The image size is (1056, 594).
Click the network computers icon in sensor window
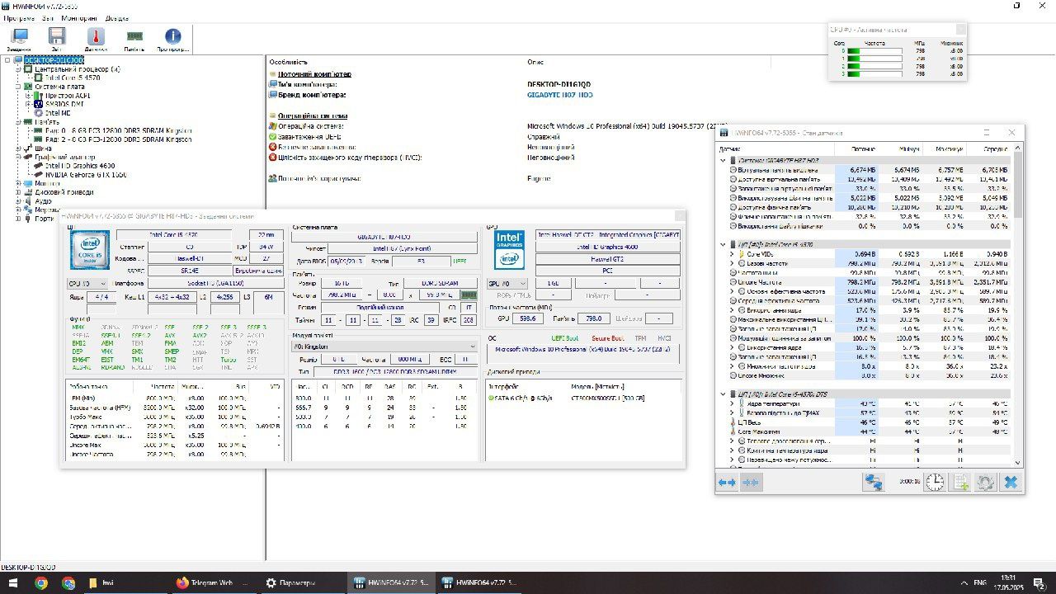point(874,483)
